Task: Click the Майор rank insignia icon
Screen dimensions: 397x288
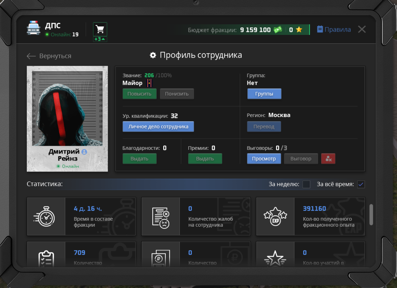Action: click(149, 83)
